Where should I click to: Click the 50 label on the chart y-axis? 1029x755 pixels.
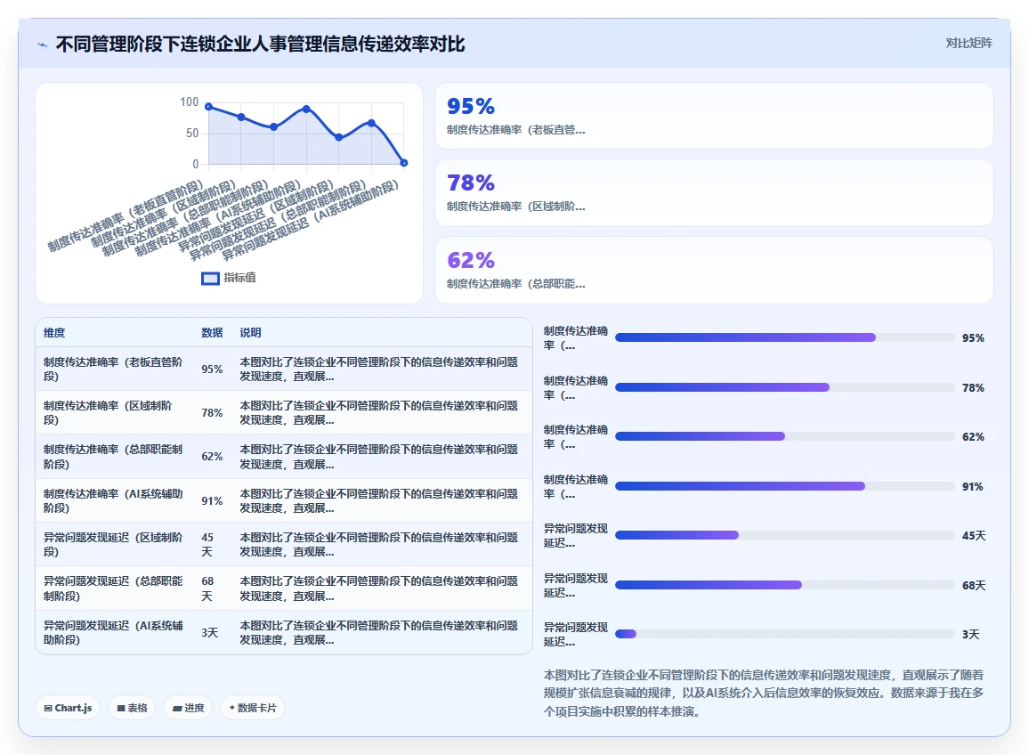click(191, 134)
